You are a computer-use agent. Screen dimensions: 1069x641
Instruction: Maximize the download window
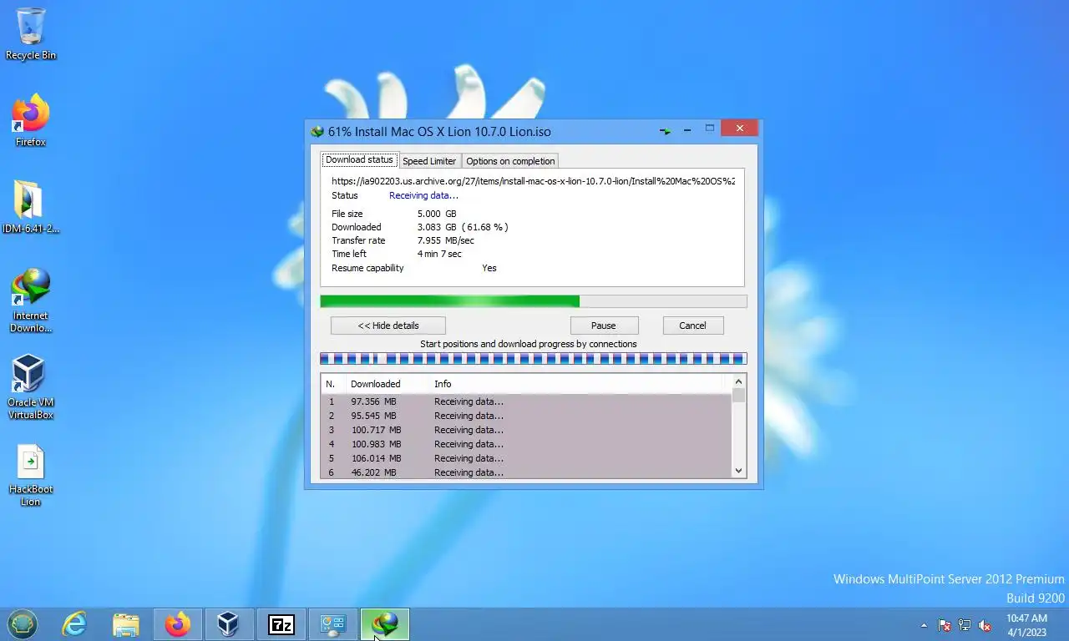pos(710,129)
